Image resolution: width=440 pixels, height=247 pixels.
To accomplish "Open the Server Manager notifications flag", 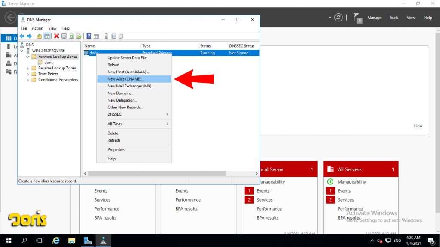I will coord(357,18).
